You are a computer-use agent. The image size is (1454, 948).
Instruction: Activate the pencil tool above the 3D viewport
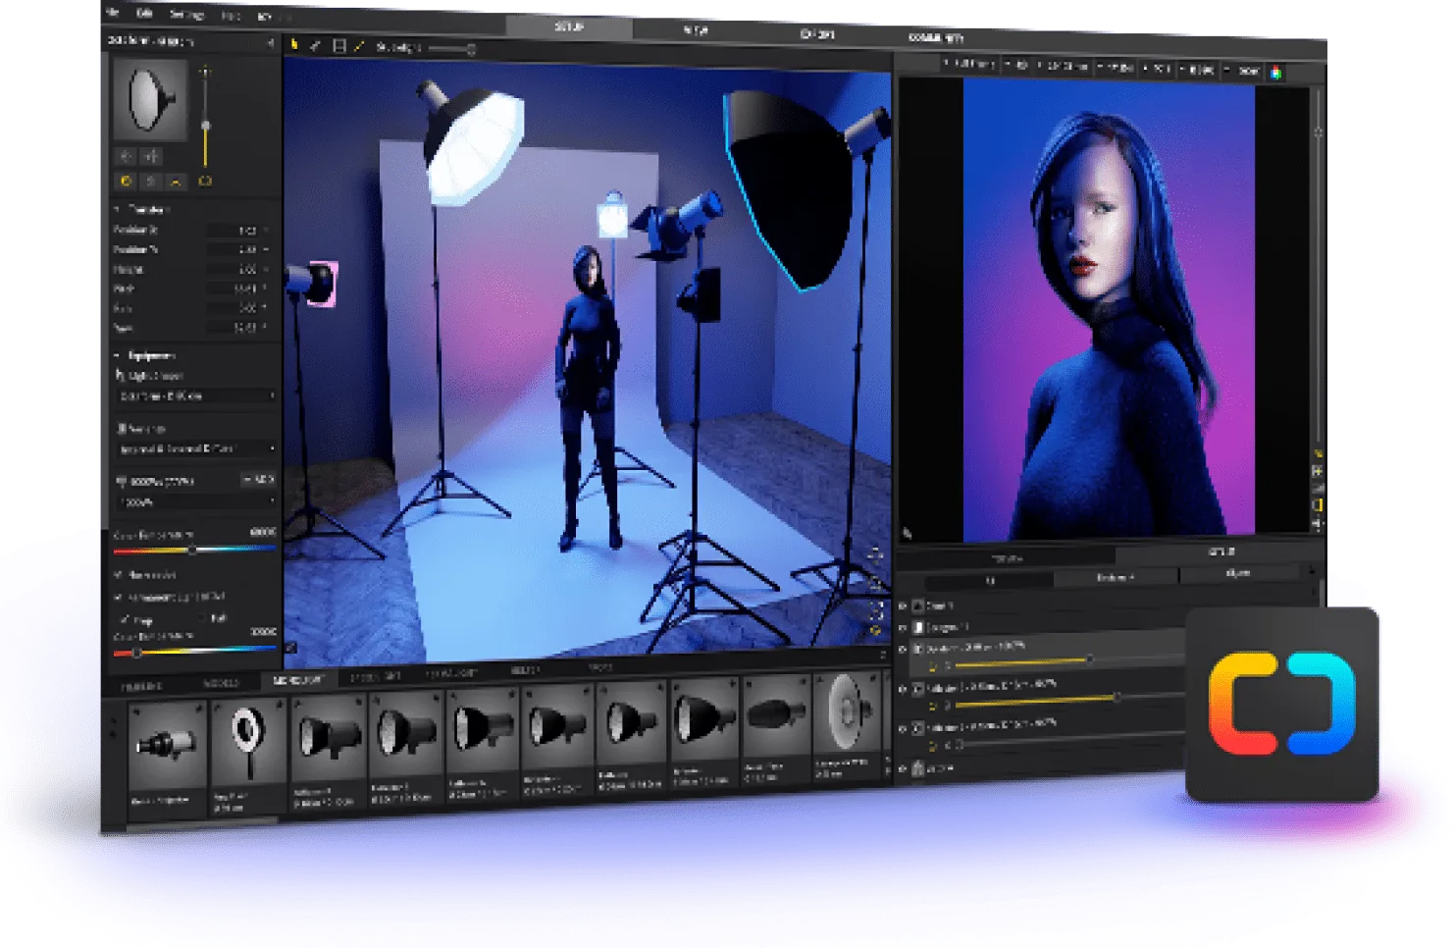pyautogui.click(x=358, y=46)
